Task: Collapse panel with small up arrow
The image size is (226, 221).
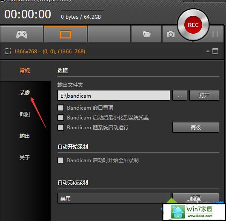Action: (x=208, y=51)
